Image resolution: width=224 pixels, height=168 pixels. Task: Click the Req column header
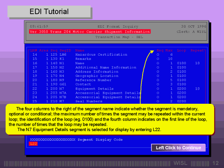(160, 50)
